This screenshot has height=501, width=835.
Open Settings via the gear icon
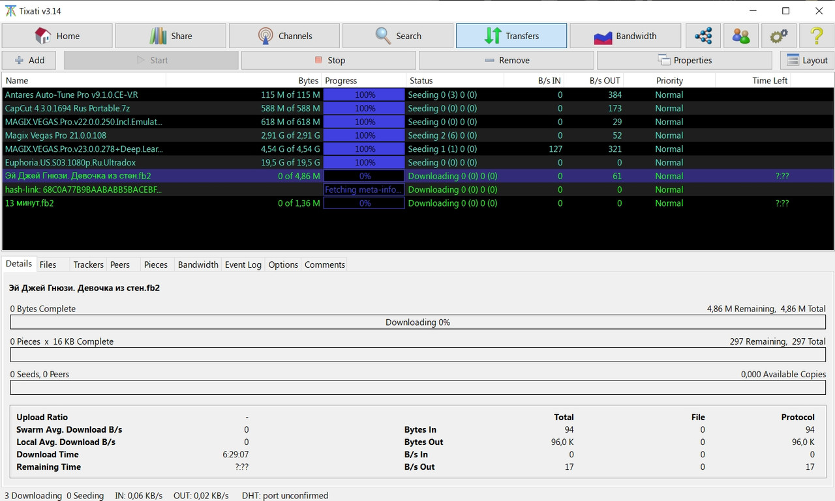tap(779, 36)
